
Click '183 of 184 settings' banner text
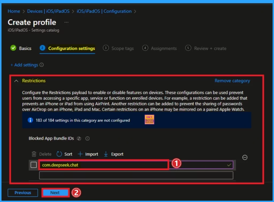click(x=83, y=120)
